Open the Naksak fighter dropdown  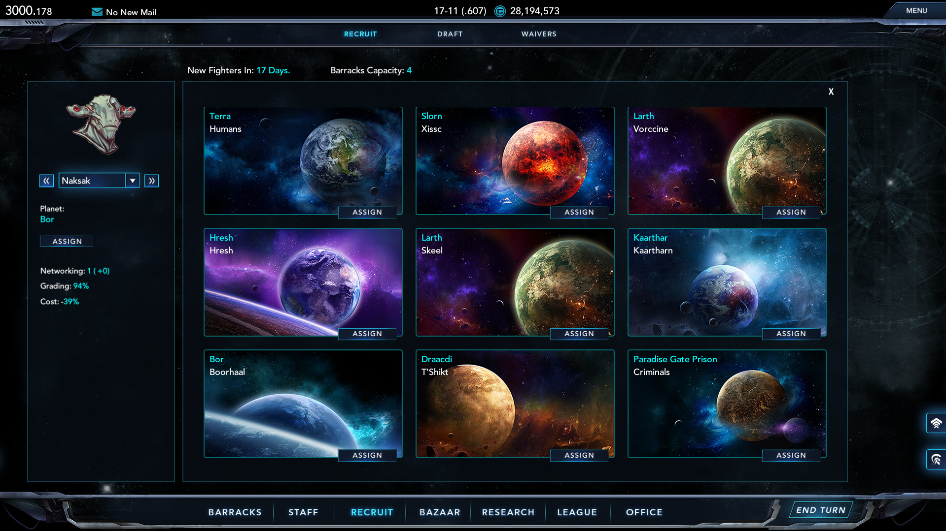pos(132,181)
